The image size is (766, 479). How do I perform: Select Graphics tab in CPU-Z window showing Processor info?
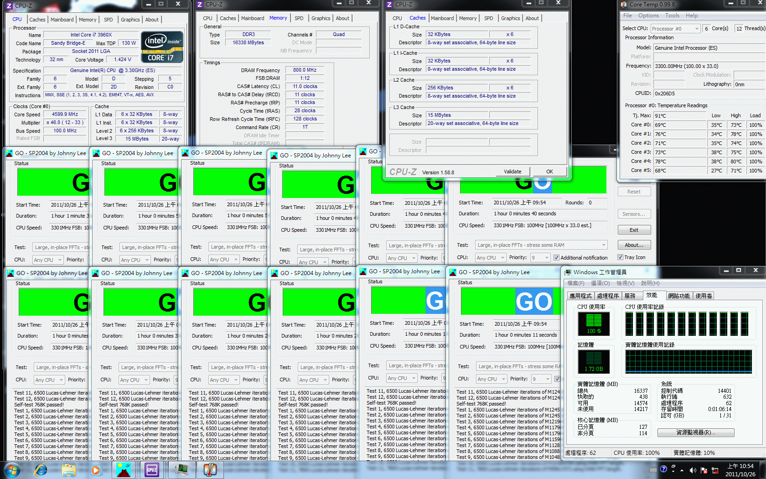130,20
